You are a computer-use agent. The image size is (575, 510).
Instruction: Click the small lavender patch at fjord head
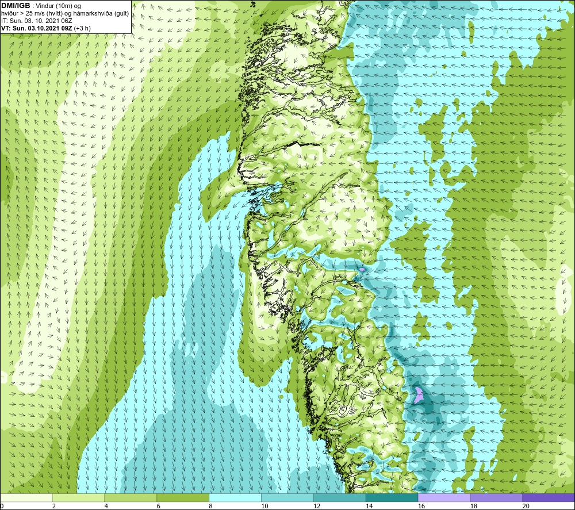[362, 270]
